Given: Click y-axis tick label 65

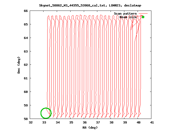Looking at the screenshot, I should 26,24.
